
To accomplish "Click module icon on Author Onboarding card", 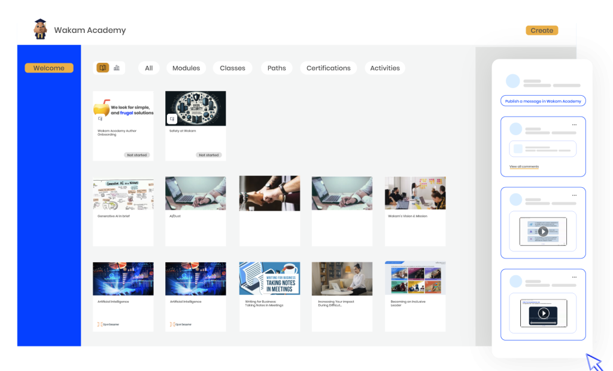I will coord(101,118).
